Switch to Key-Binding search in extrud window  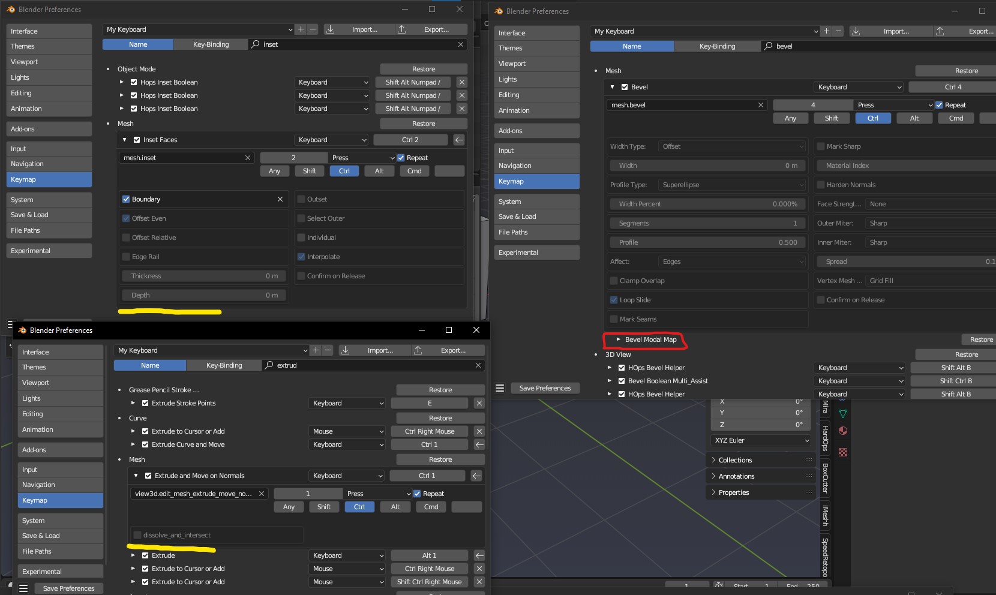coord(224,365)
